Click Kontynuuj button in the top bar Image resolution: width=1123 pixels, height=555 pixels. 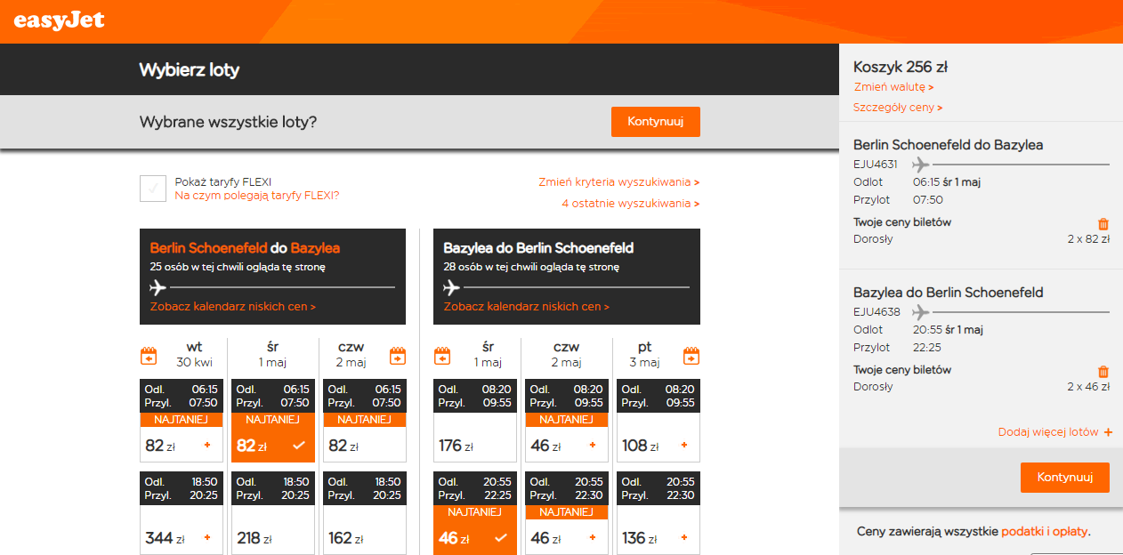[x=656, y=122]
